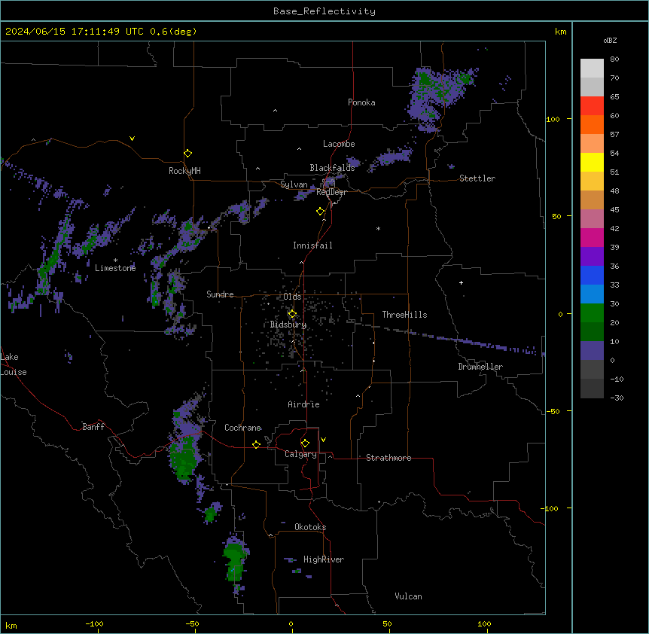
Task: Click the white asterisk marker east of Innisfail
Action: [x=378, y=228]
